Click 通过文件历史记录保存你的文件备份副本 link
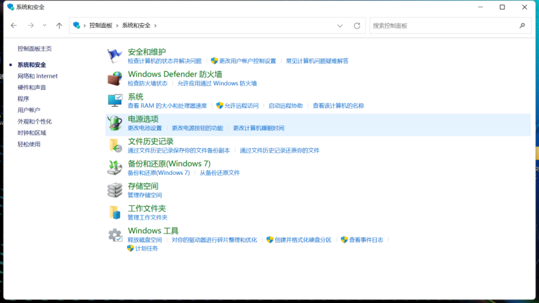The image size is (539, 303). coord(179,150)
